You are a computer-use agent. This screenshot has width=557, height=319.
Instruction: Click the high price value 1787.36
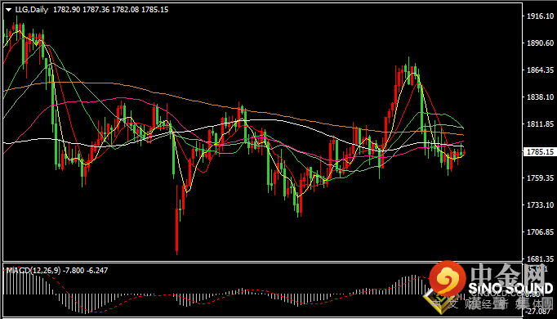click(96, 10)
